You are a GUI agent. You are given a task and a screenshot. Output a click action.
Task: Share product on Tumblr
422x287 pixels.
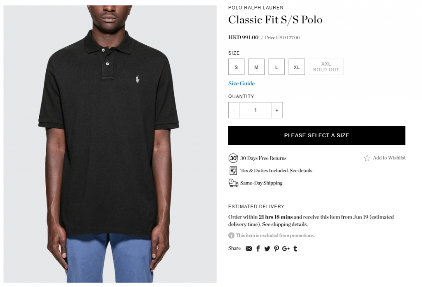coord(295,249)
